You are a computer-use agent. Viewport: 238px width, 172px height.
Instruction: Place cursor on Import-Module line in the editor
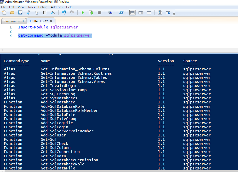coord(48,27)
